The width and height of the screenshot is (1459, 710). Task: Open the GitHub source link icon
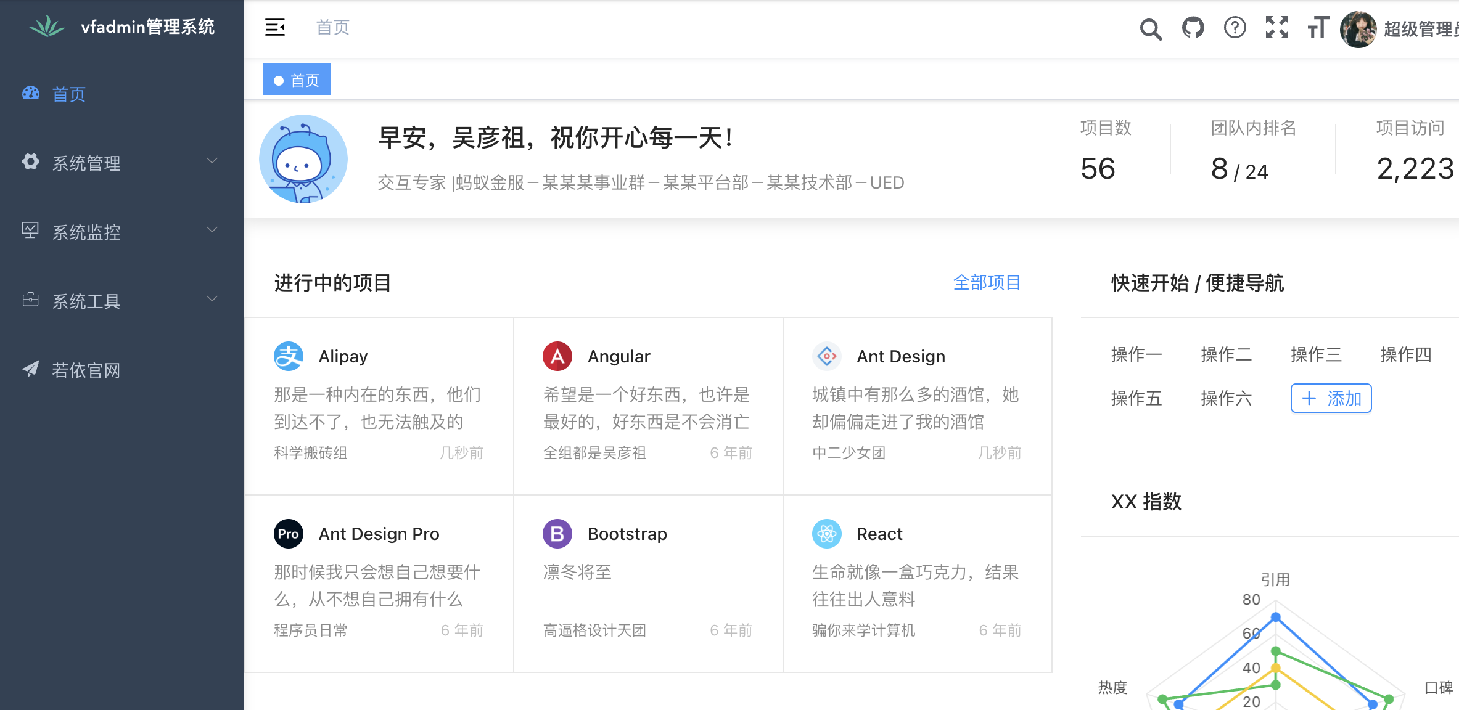point(1193,28)
